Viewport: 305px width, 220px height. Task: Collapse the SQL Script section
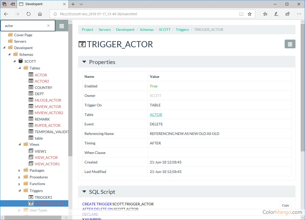coord(84,191)
